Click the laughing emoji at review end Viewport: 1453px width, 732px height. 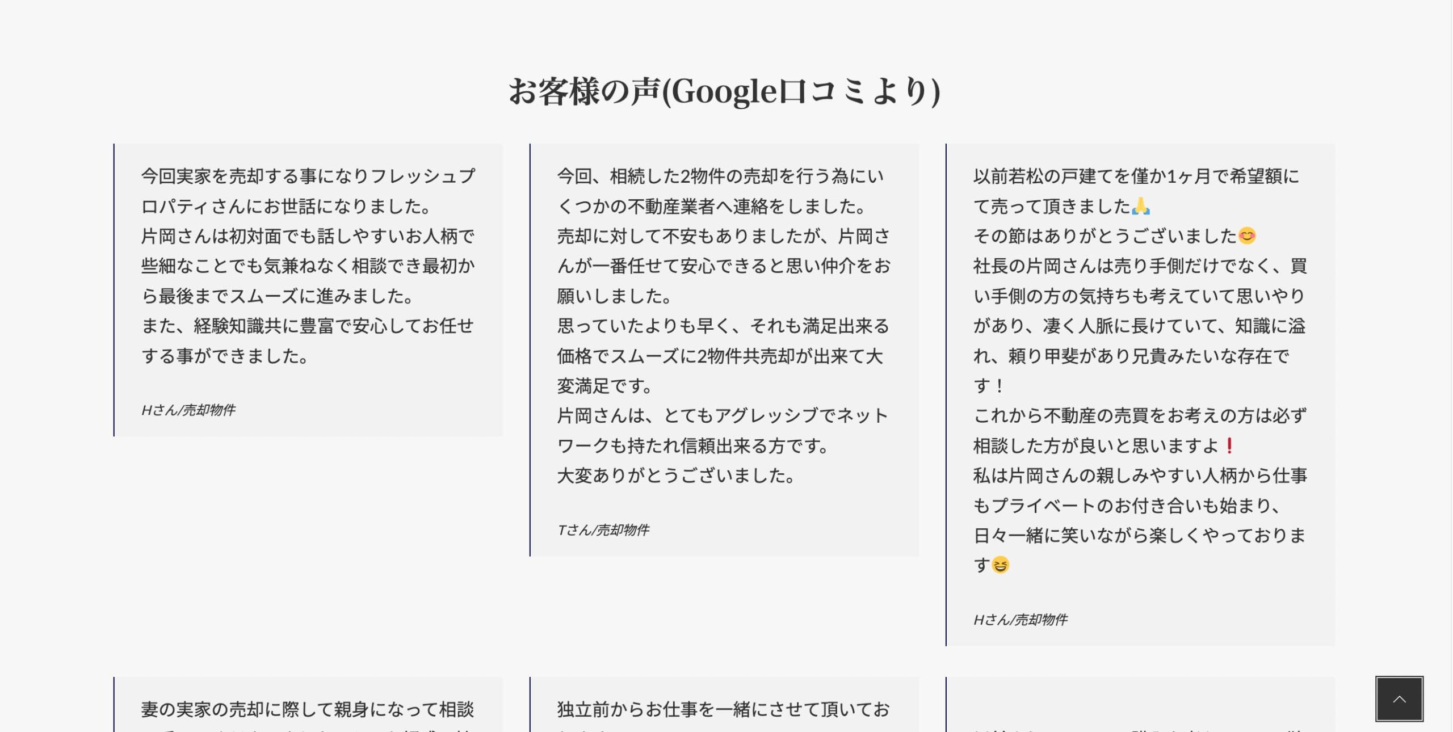pos(1000,565)
